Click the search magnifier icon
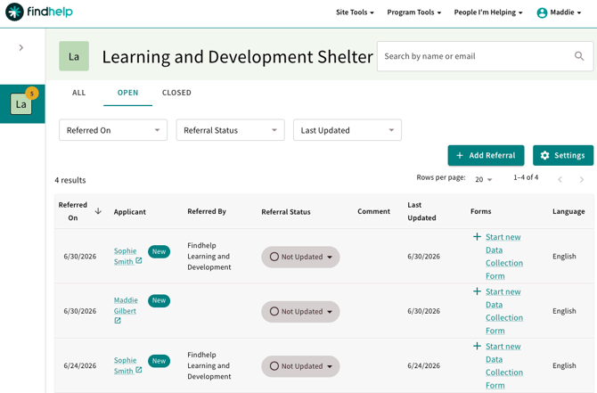The image size is (597, 393). pos(579,56)
